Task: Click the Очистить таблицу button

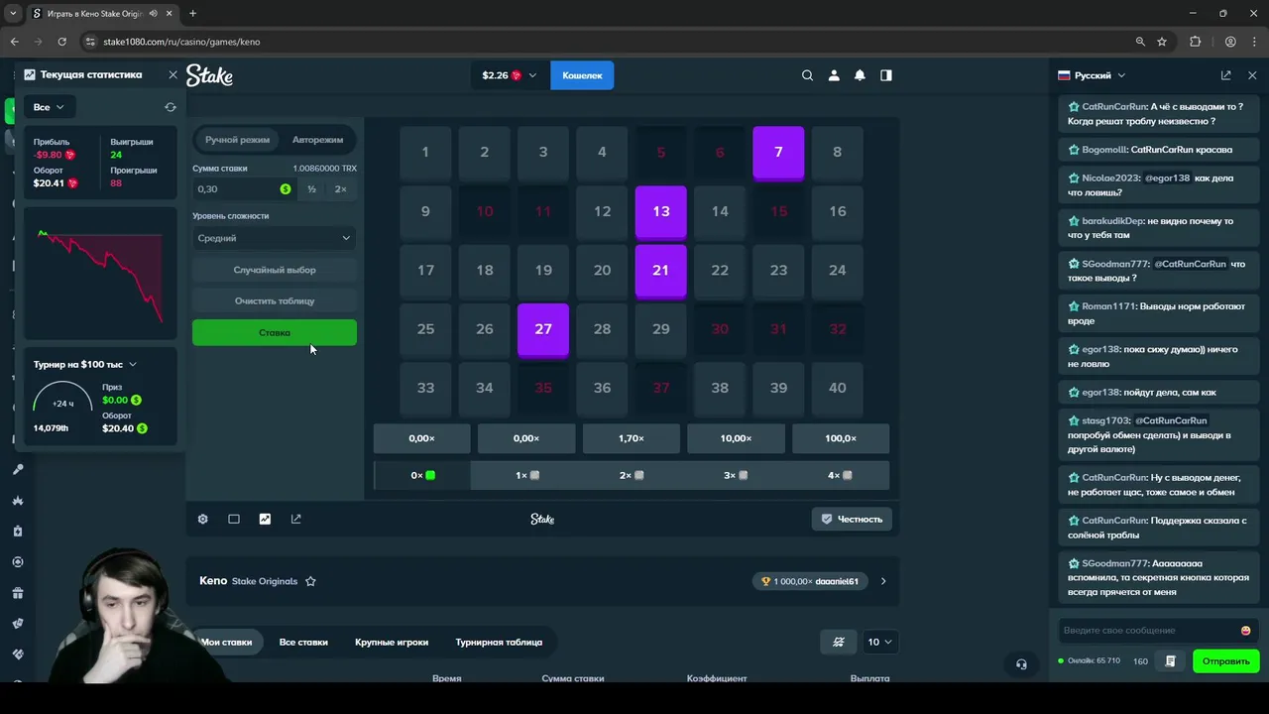Action: click(x=275, y=300)
